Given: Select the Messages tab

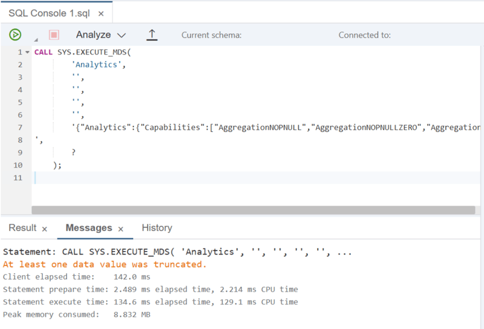Looking at the screenshot, I should pyautogui.click(x=89, y=228).
